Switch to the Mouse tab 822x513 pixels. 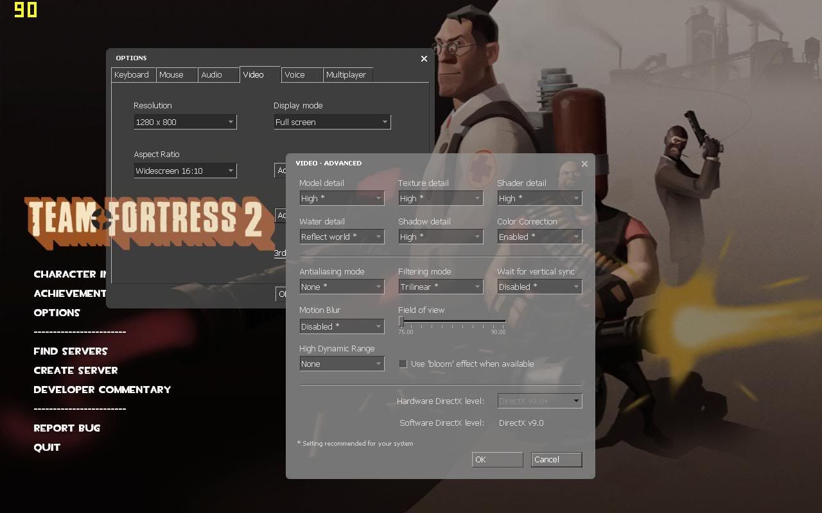[176, 75]
